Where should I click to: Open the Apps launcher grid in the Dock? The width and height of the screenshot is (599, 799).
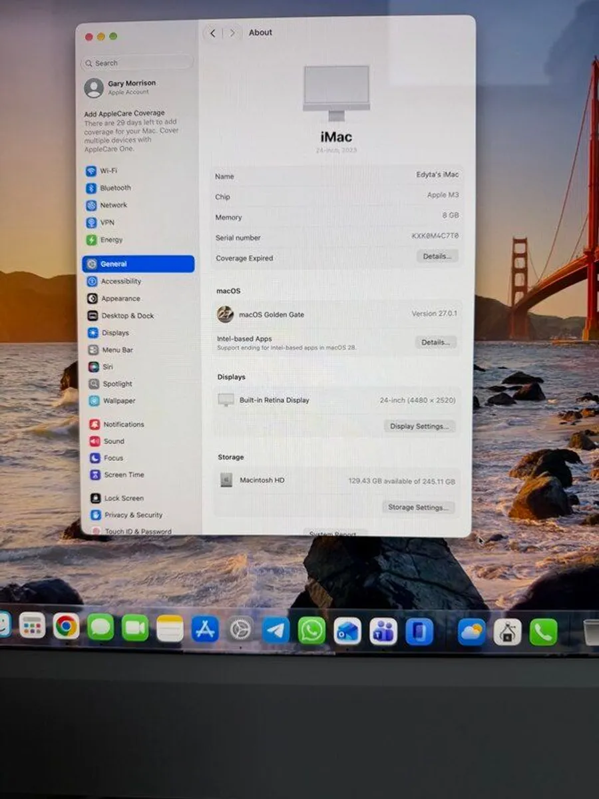pos(32,626)
